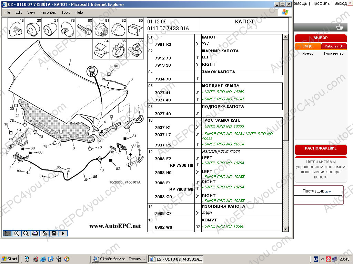Switch to the З/Ч (0) tab
The height and width of the screenshot is (264, 353).
[x=308, y=46]
